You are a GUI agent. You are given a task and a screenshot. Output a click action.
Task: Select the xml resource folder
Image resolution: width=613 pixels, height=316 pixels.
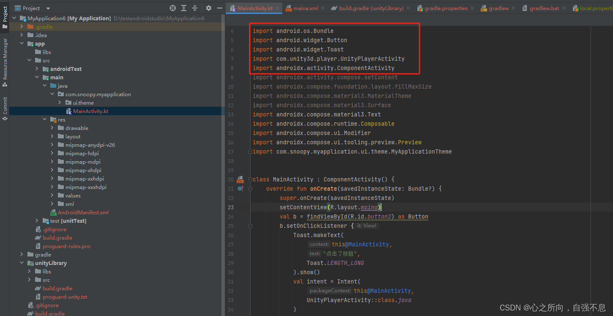[69, 204]
